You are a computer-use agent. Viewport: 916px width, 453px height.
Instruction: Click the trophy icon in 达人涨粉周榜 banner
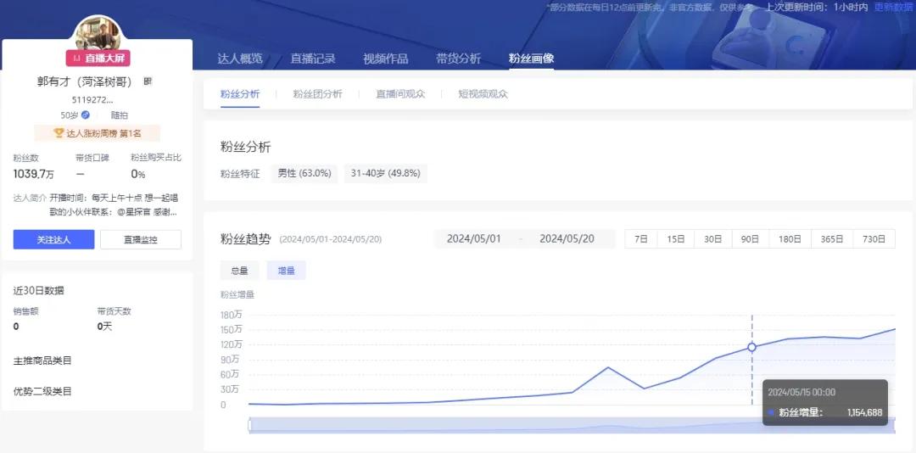pyautogui.click(x=59, y=133)
